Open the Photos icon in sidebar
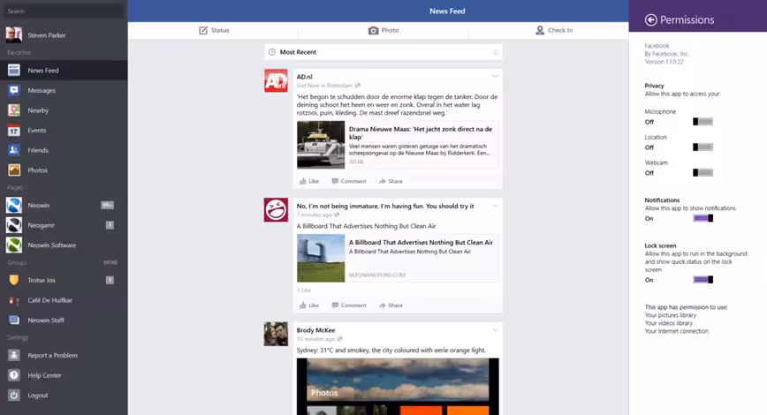This screenshot has height=415, width=767. [14, 170]
